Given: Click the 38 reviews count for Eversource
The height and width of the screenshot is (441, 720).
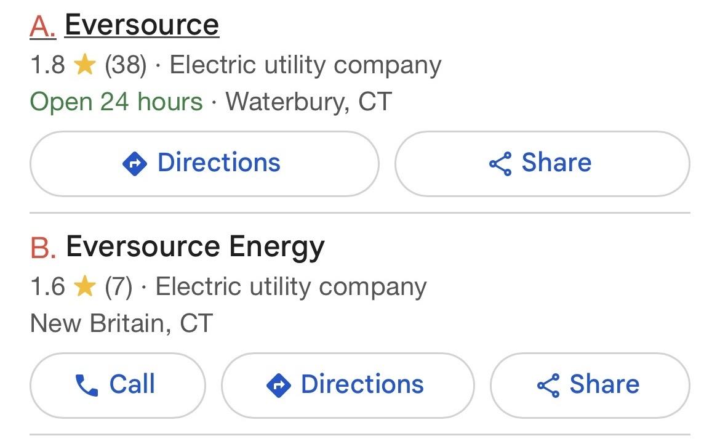Looking at the screenshot, I should pyautogui.click(x=126, y=65).
